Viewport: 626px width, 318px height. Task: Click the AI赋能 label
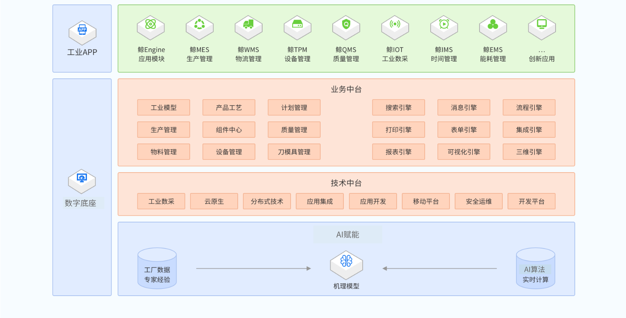[348, 235]
